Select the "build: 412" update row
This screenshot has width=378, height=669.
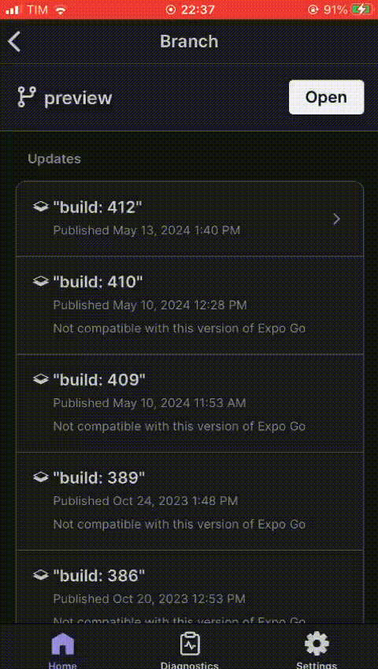pos(190,219)
